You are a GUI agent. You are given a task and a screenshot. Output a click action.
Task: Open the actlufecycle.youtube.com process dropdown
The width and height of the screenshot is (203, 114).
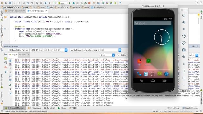[96, 50]
